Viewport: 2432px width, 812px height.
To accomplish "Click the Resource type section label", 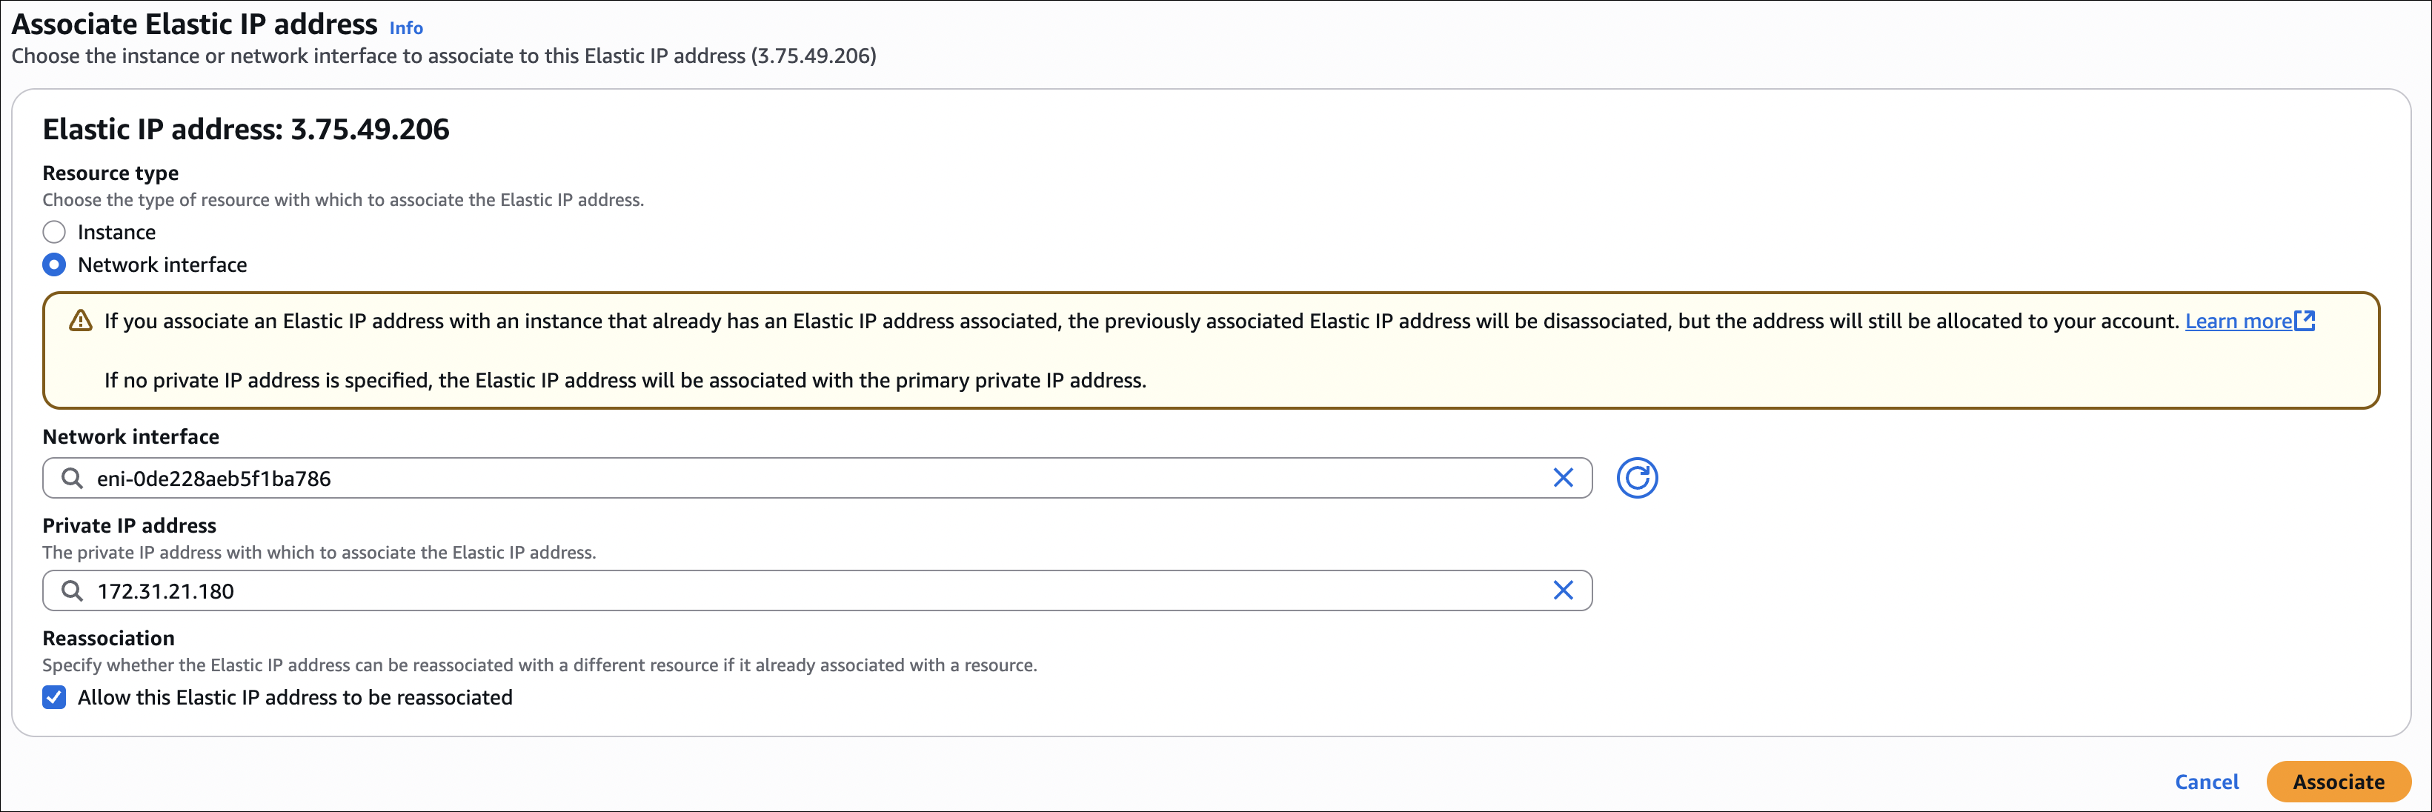I will (x=110, y=173).
